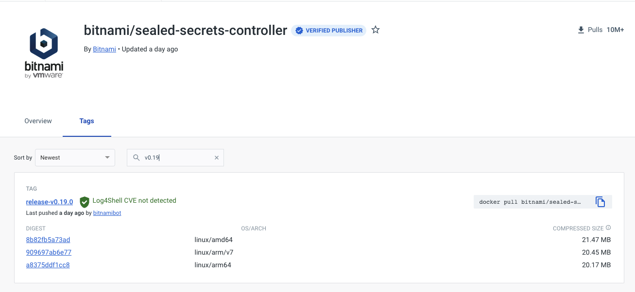The image size is (635, 292).
Task: Click the Bitnami by VMware logo
Action: [x=44, y=52]
